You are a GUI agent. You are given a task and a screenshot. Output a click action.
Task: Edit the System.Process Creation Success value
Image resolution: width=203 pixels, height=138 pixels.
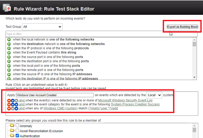(x=135, y=104)
